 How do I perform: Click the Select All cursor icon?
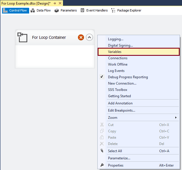click(x=102, y=151)
